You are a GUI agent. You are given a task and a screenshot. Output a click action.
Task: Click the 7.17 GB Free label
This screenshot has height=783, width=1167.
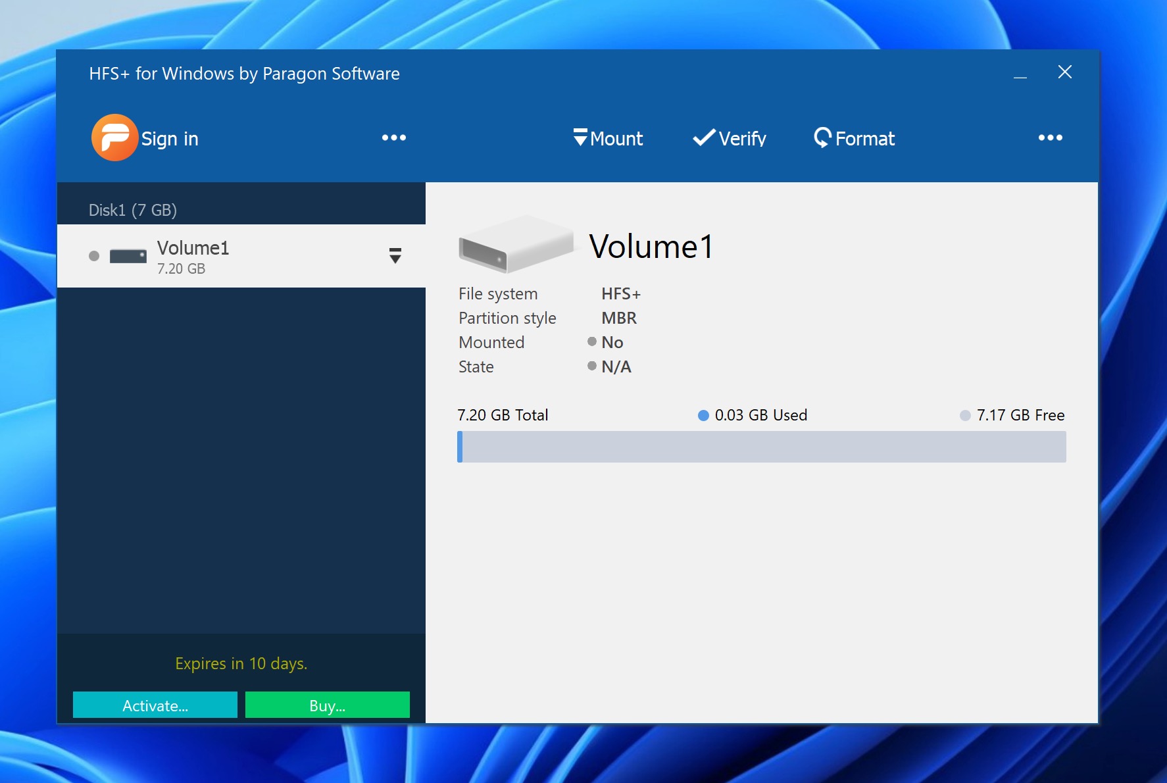coord(1012,415)
